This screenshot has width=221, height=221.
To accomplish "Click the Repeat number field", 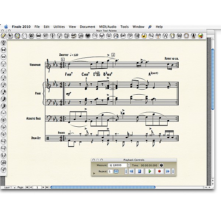I will (110, 171).
